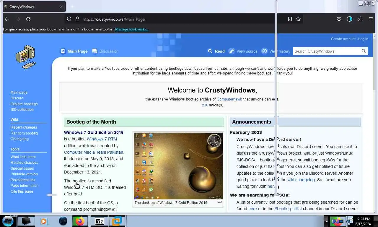
Task: Open the Windows Start orb
Action: point(8,221)
